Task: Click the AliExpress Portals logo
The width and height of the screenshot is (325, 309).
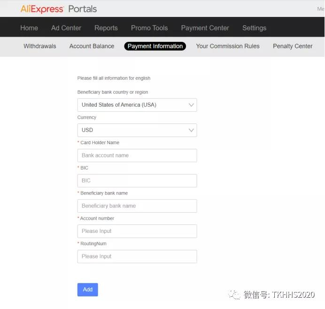Action: coord(59,9)
